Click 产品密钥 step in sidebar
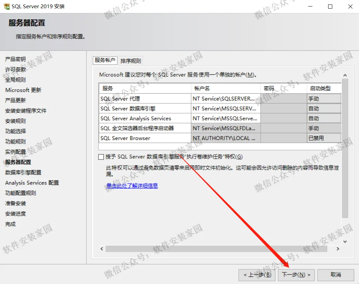 coord(15,59)
